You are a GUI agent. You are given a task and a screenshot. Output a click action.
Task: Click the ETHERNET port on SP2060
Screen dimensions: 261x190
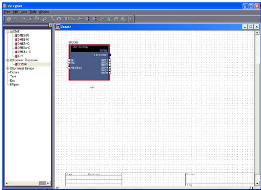[110, 55]
